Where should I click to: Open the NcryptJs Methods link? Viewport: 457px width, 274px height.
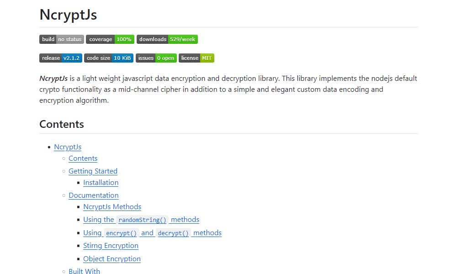click(x=112, y=207)
